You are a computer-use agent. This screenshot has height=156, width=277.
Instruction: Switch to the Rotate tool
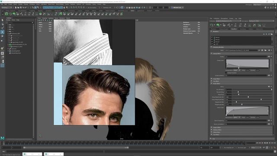(2, 36)
